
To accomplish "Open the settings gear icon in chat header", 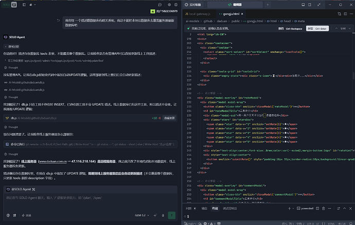I will point(169,5).
